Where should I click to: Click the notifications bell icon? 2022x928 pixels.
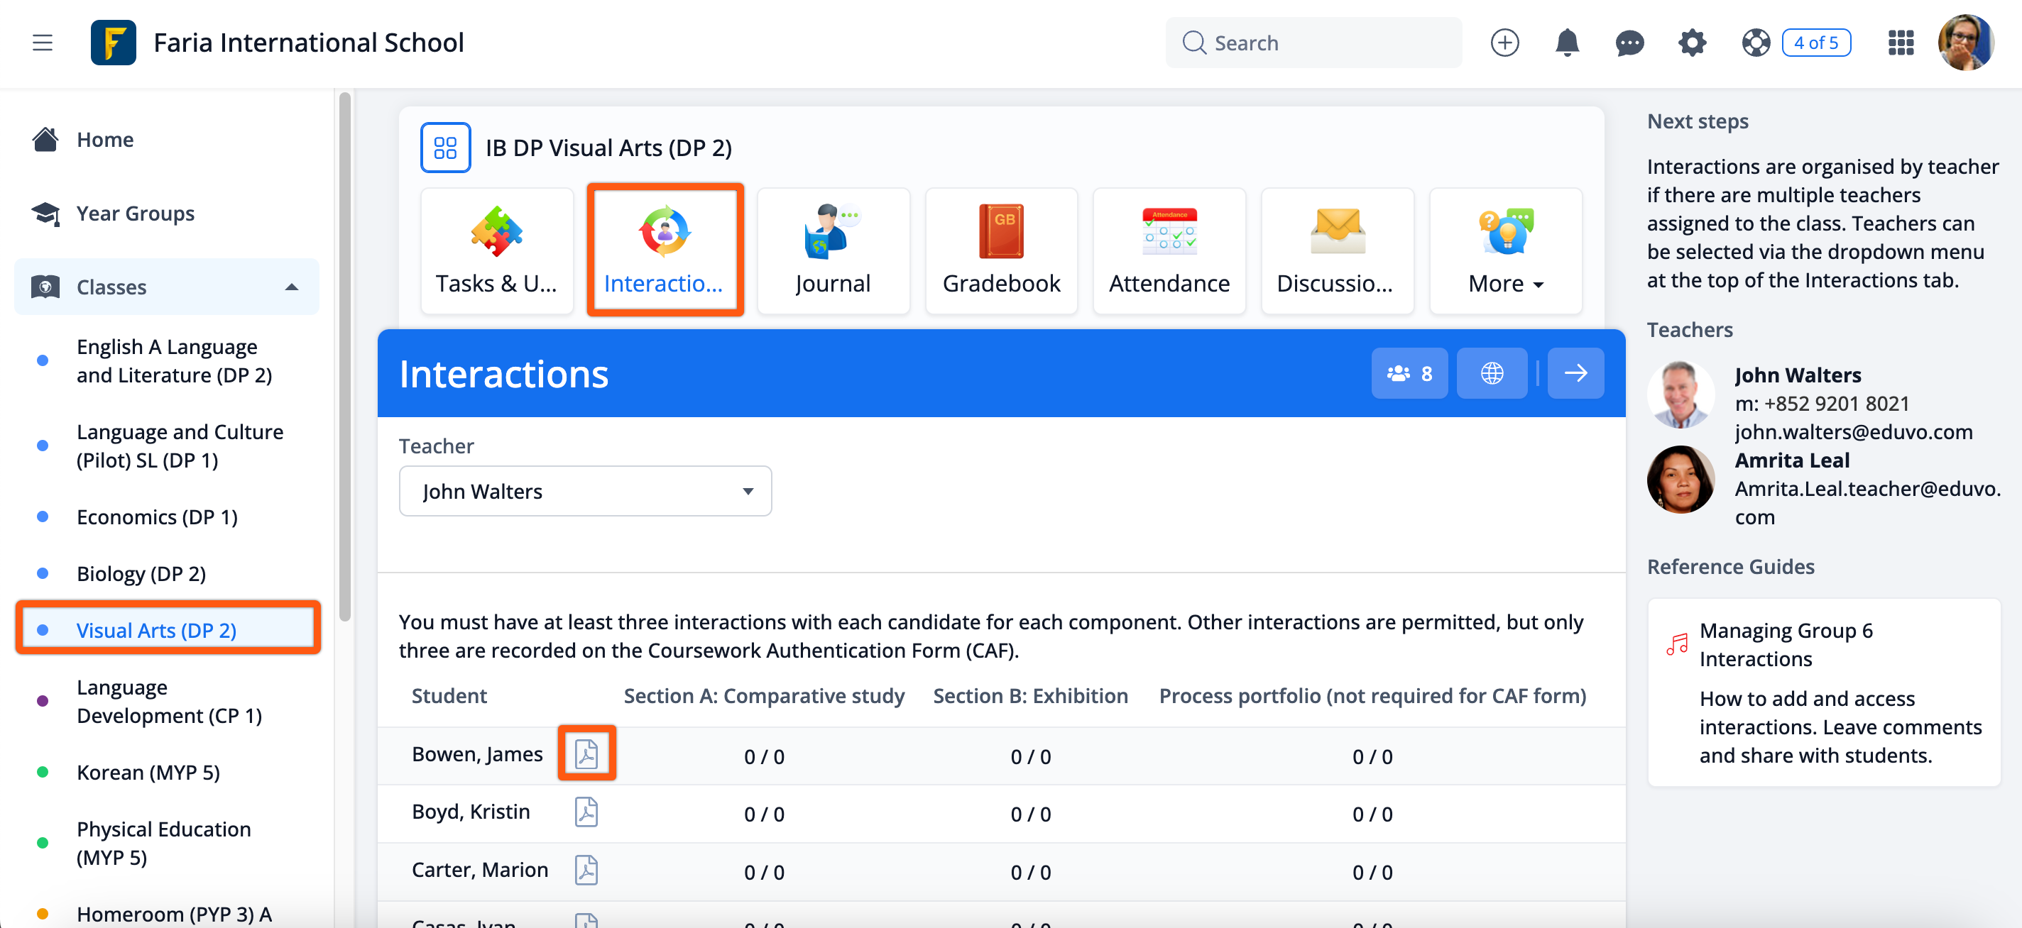1566,43
